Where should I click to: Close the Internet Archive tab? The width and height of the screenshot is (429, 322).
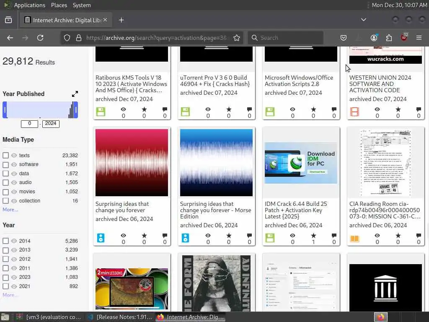[x=105, y=20]
